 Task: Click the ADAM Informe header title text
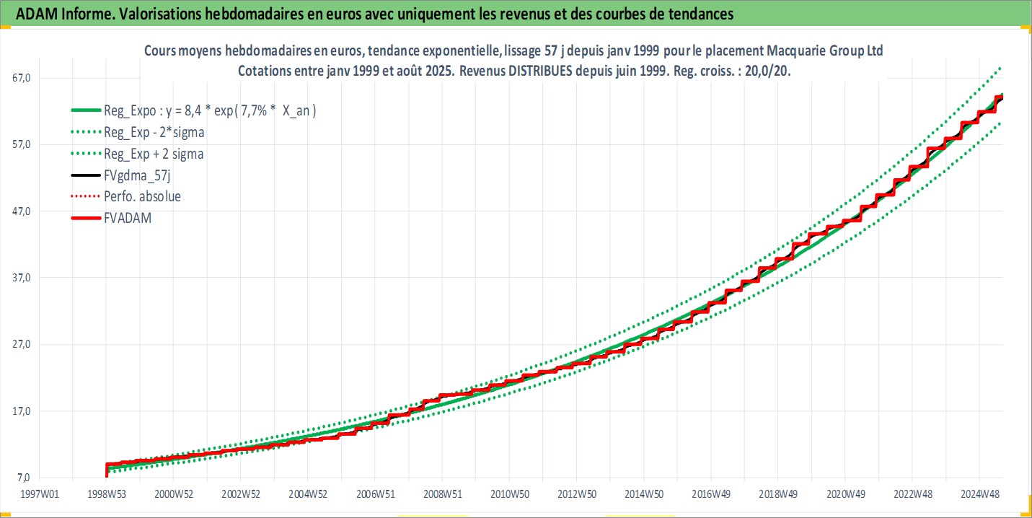[x=374, y=14]
